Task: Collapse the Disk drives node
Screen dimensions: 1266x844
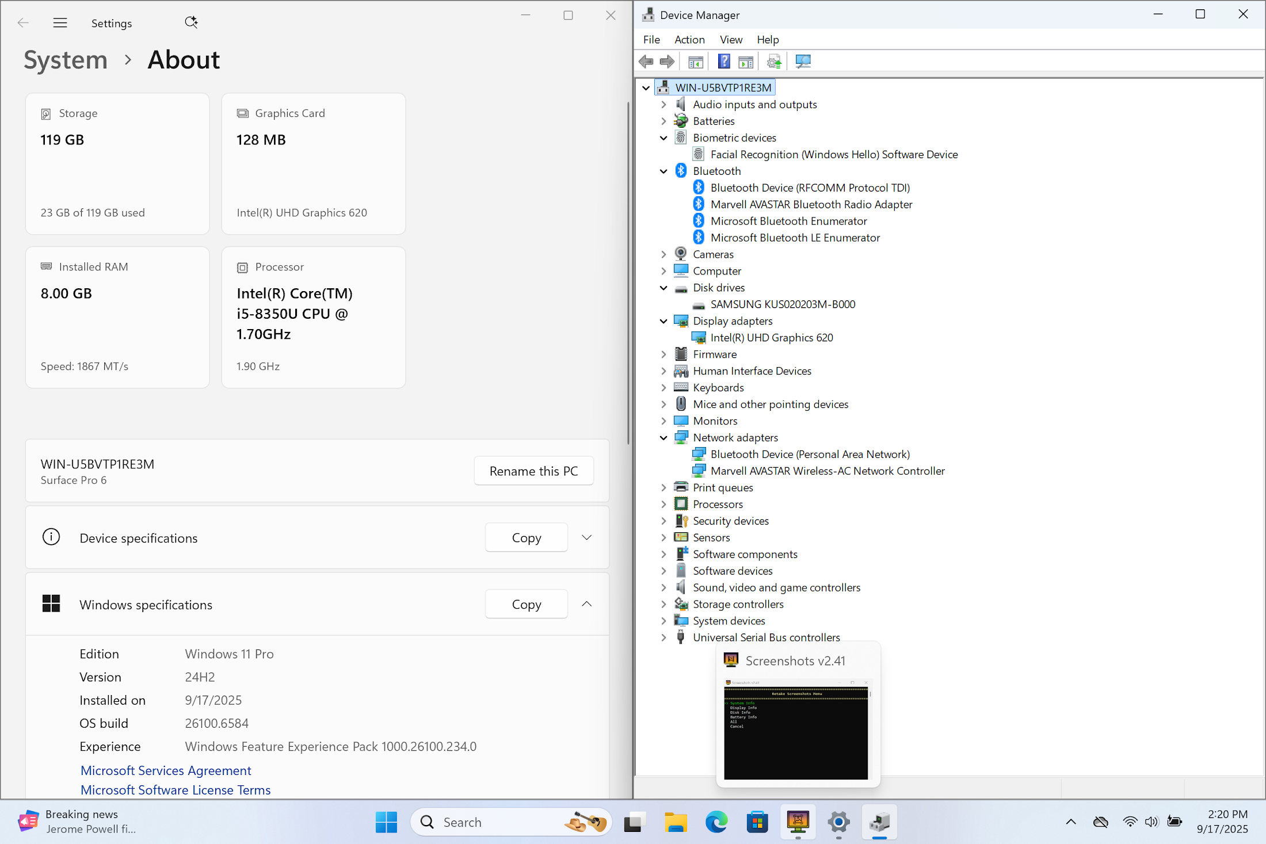Action: coord(663,288)
